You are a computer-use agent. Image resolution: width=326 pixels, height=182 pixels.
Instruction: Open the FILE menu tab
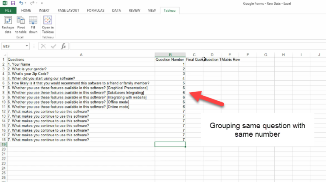pos(8,10)
